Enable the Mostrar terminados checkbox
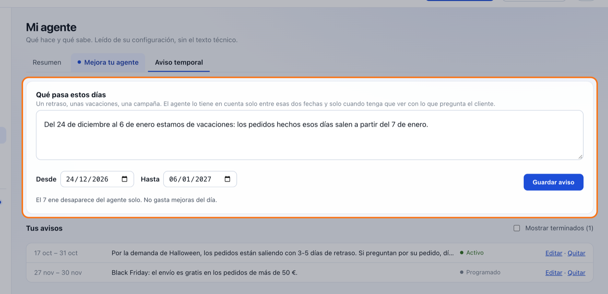 [517, 228]
